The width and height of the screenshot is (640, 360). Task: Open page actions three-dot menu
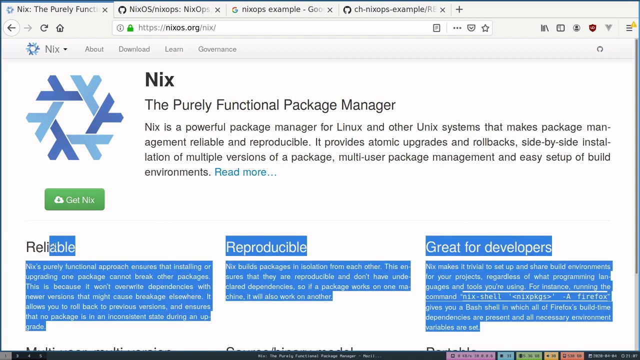(x=457, y=28)
